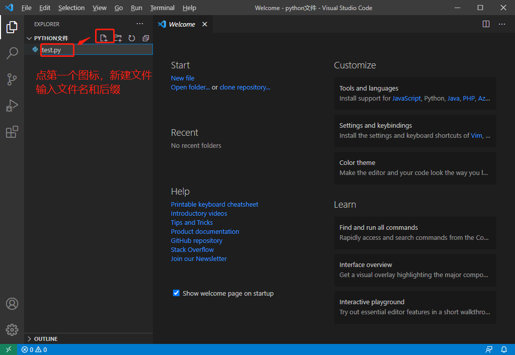
Task: Click the Java language support link
Action: 453,98
